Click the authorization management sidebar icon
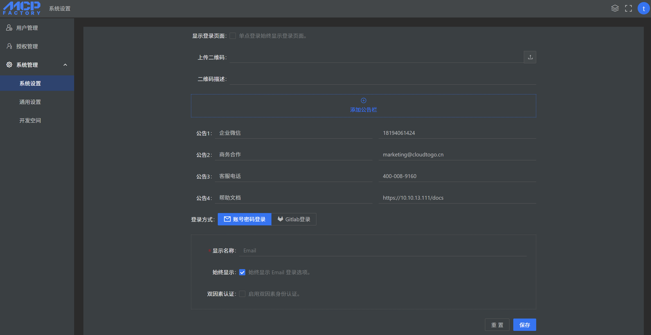651x335 pixels. click(9, 46)
